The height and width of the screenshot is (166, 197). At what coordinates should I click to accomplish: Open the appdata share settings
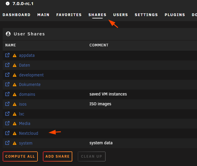[x=27, y=55]
